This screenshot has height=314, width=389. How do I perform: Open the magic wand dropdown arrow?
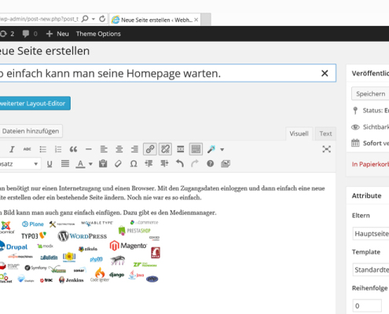(222, 150)
